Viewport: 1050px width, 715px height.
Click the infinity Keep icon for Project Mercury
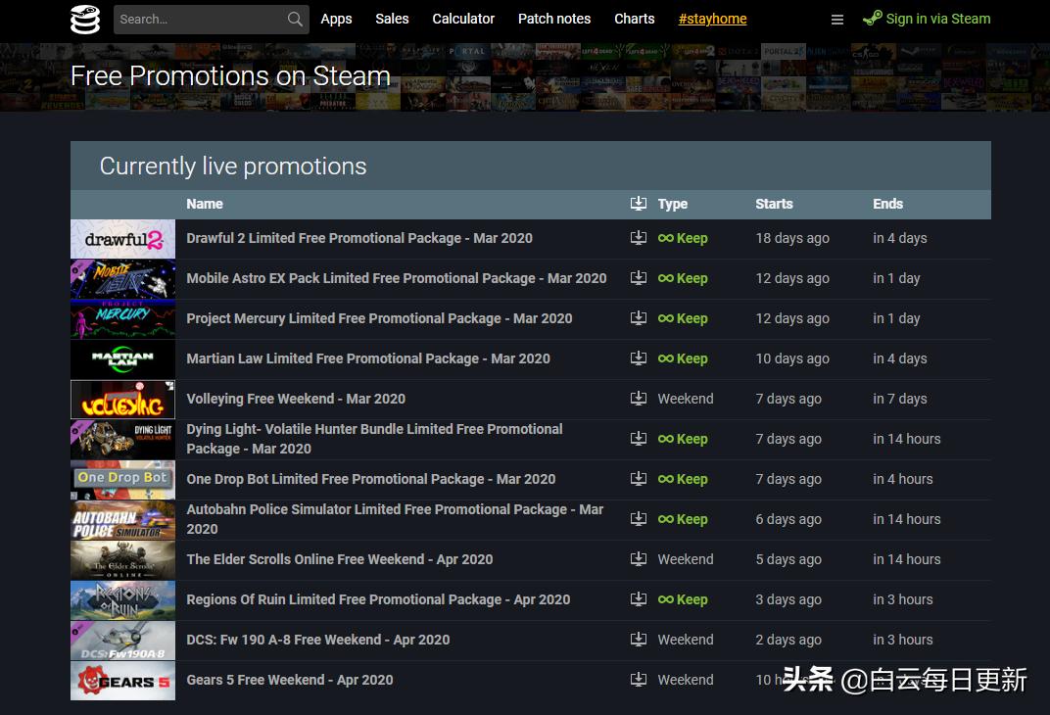coord(667,318)
